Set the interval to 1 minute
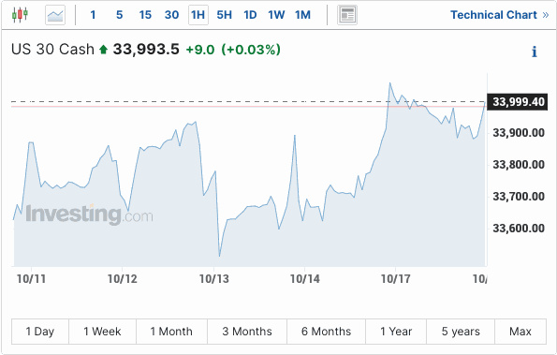Screen dimensions: 557x355 pos(93,15)
